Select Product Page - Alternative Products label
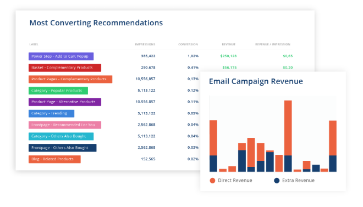 65,102
